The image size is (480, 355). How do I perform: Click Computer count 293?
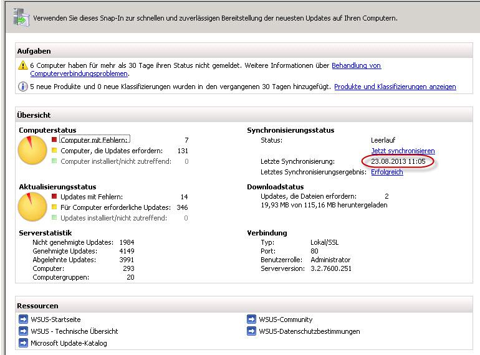coord(128,268)
